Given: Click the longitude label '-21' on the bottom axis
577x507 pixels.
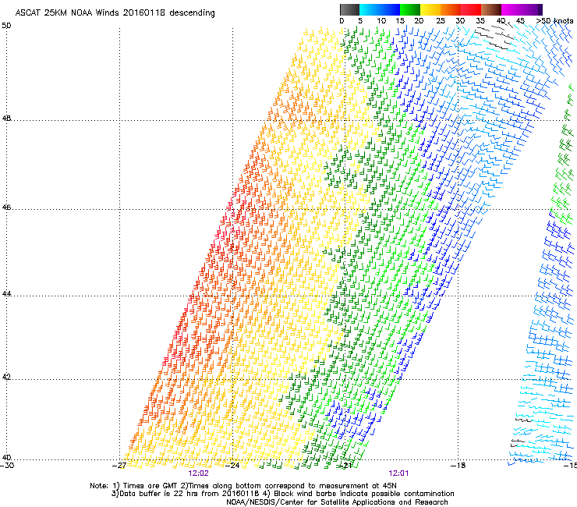Looking at the screenshot, I should [x=345, y=466].
